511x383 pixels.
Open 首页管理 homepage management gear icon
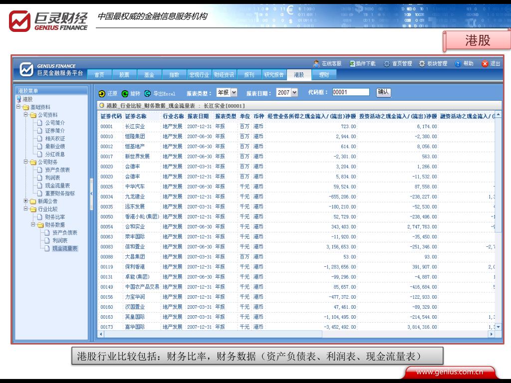(387, 64)
